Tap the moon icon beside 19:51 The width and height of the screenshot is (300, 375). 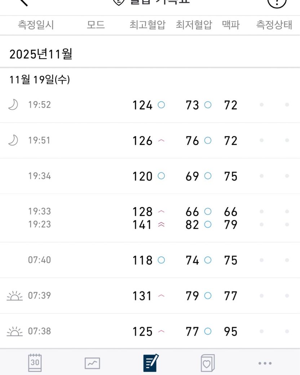click(x=13, y=140)
